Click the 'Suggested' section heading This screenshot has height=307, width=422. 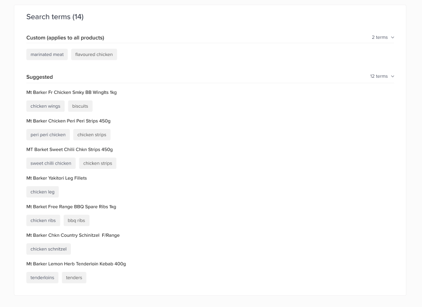pos(39,77)
